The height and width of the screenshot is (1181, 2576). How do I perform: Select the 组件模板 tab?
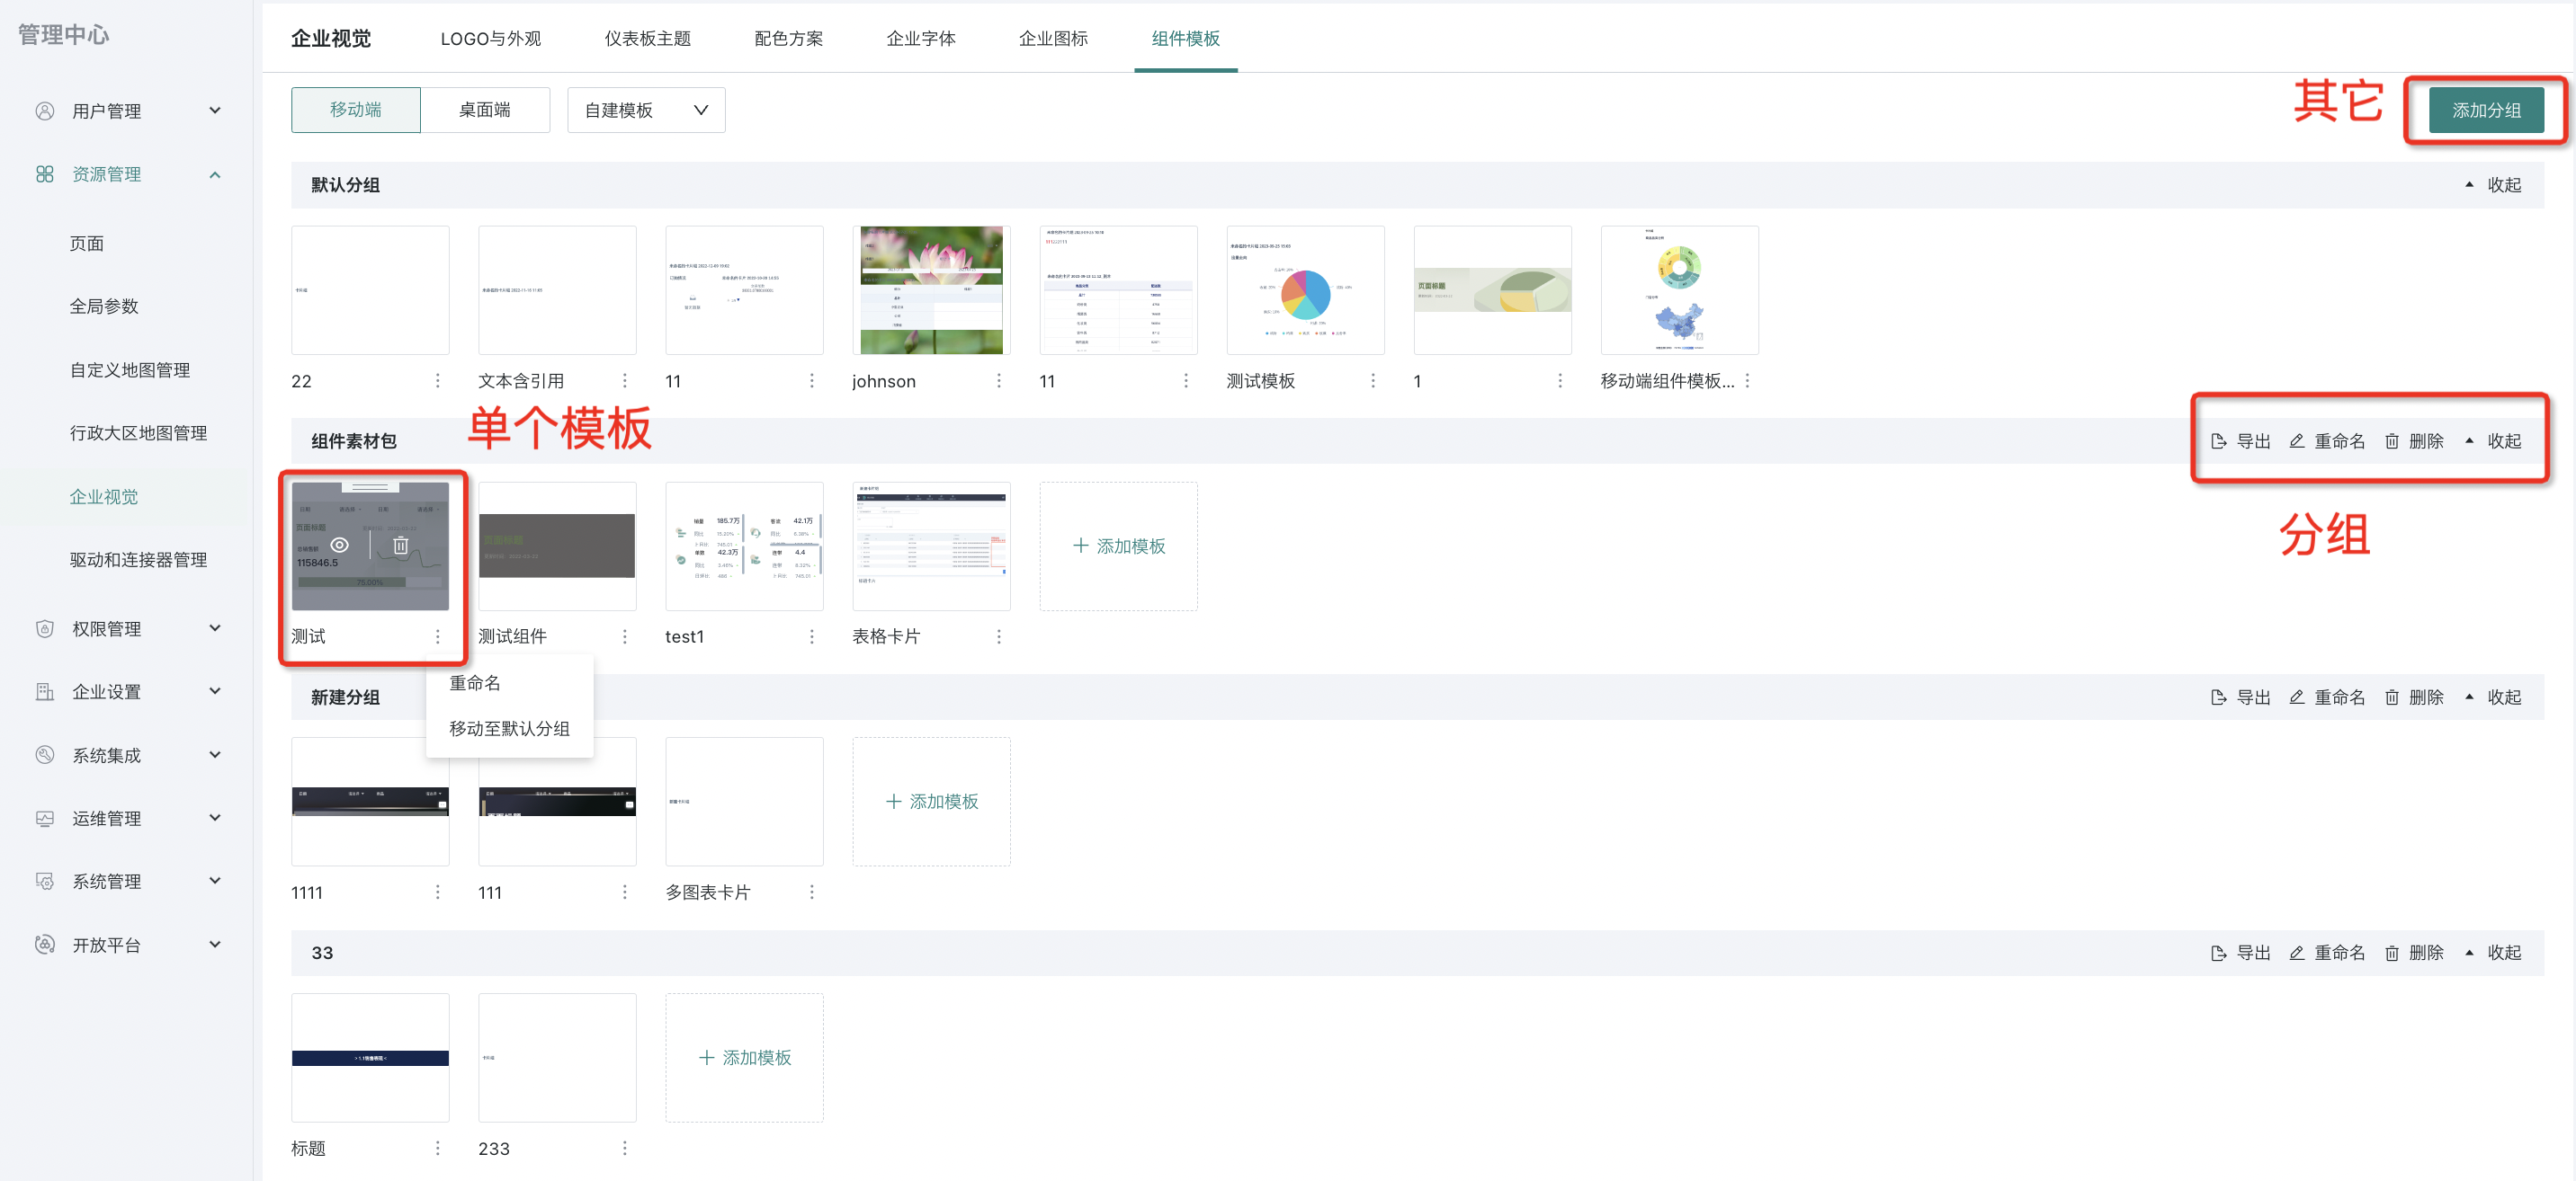[1186, 38]
